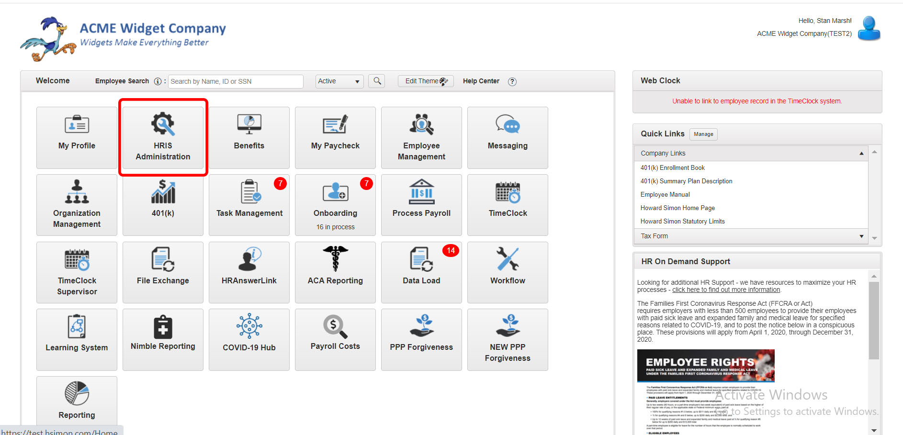Viewport: 903px width, 435px height.
Task: Open the Workflow tile
Action: tap(508, 272)
